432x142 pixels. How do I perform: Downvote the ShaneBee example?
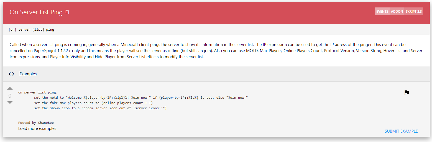(10, 103)
